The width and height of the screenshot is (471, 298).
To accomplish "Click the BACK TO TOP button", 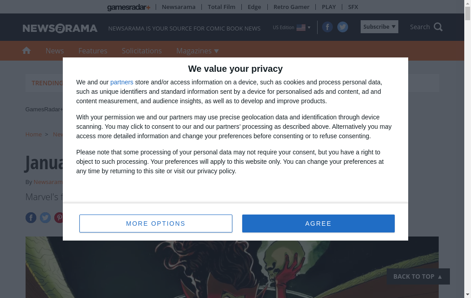I will (x=418, y=276).
